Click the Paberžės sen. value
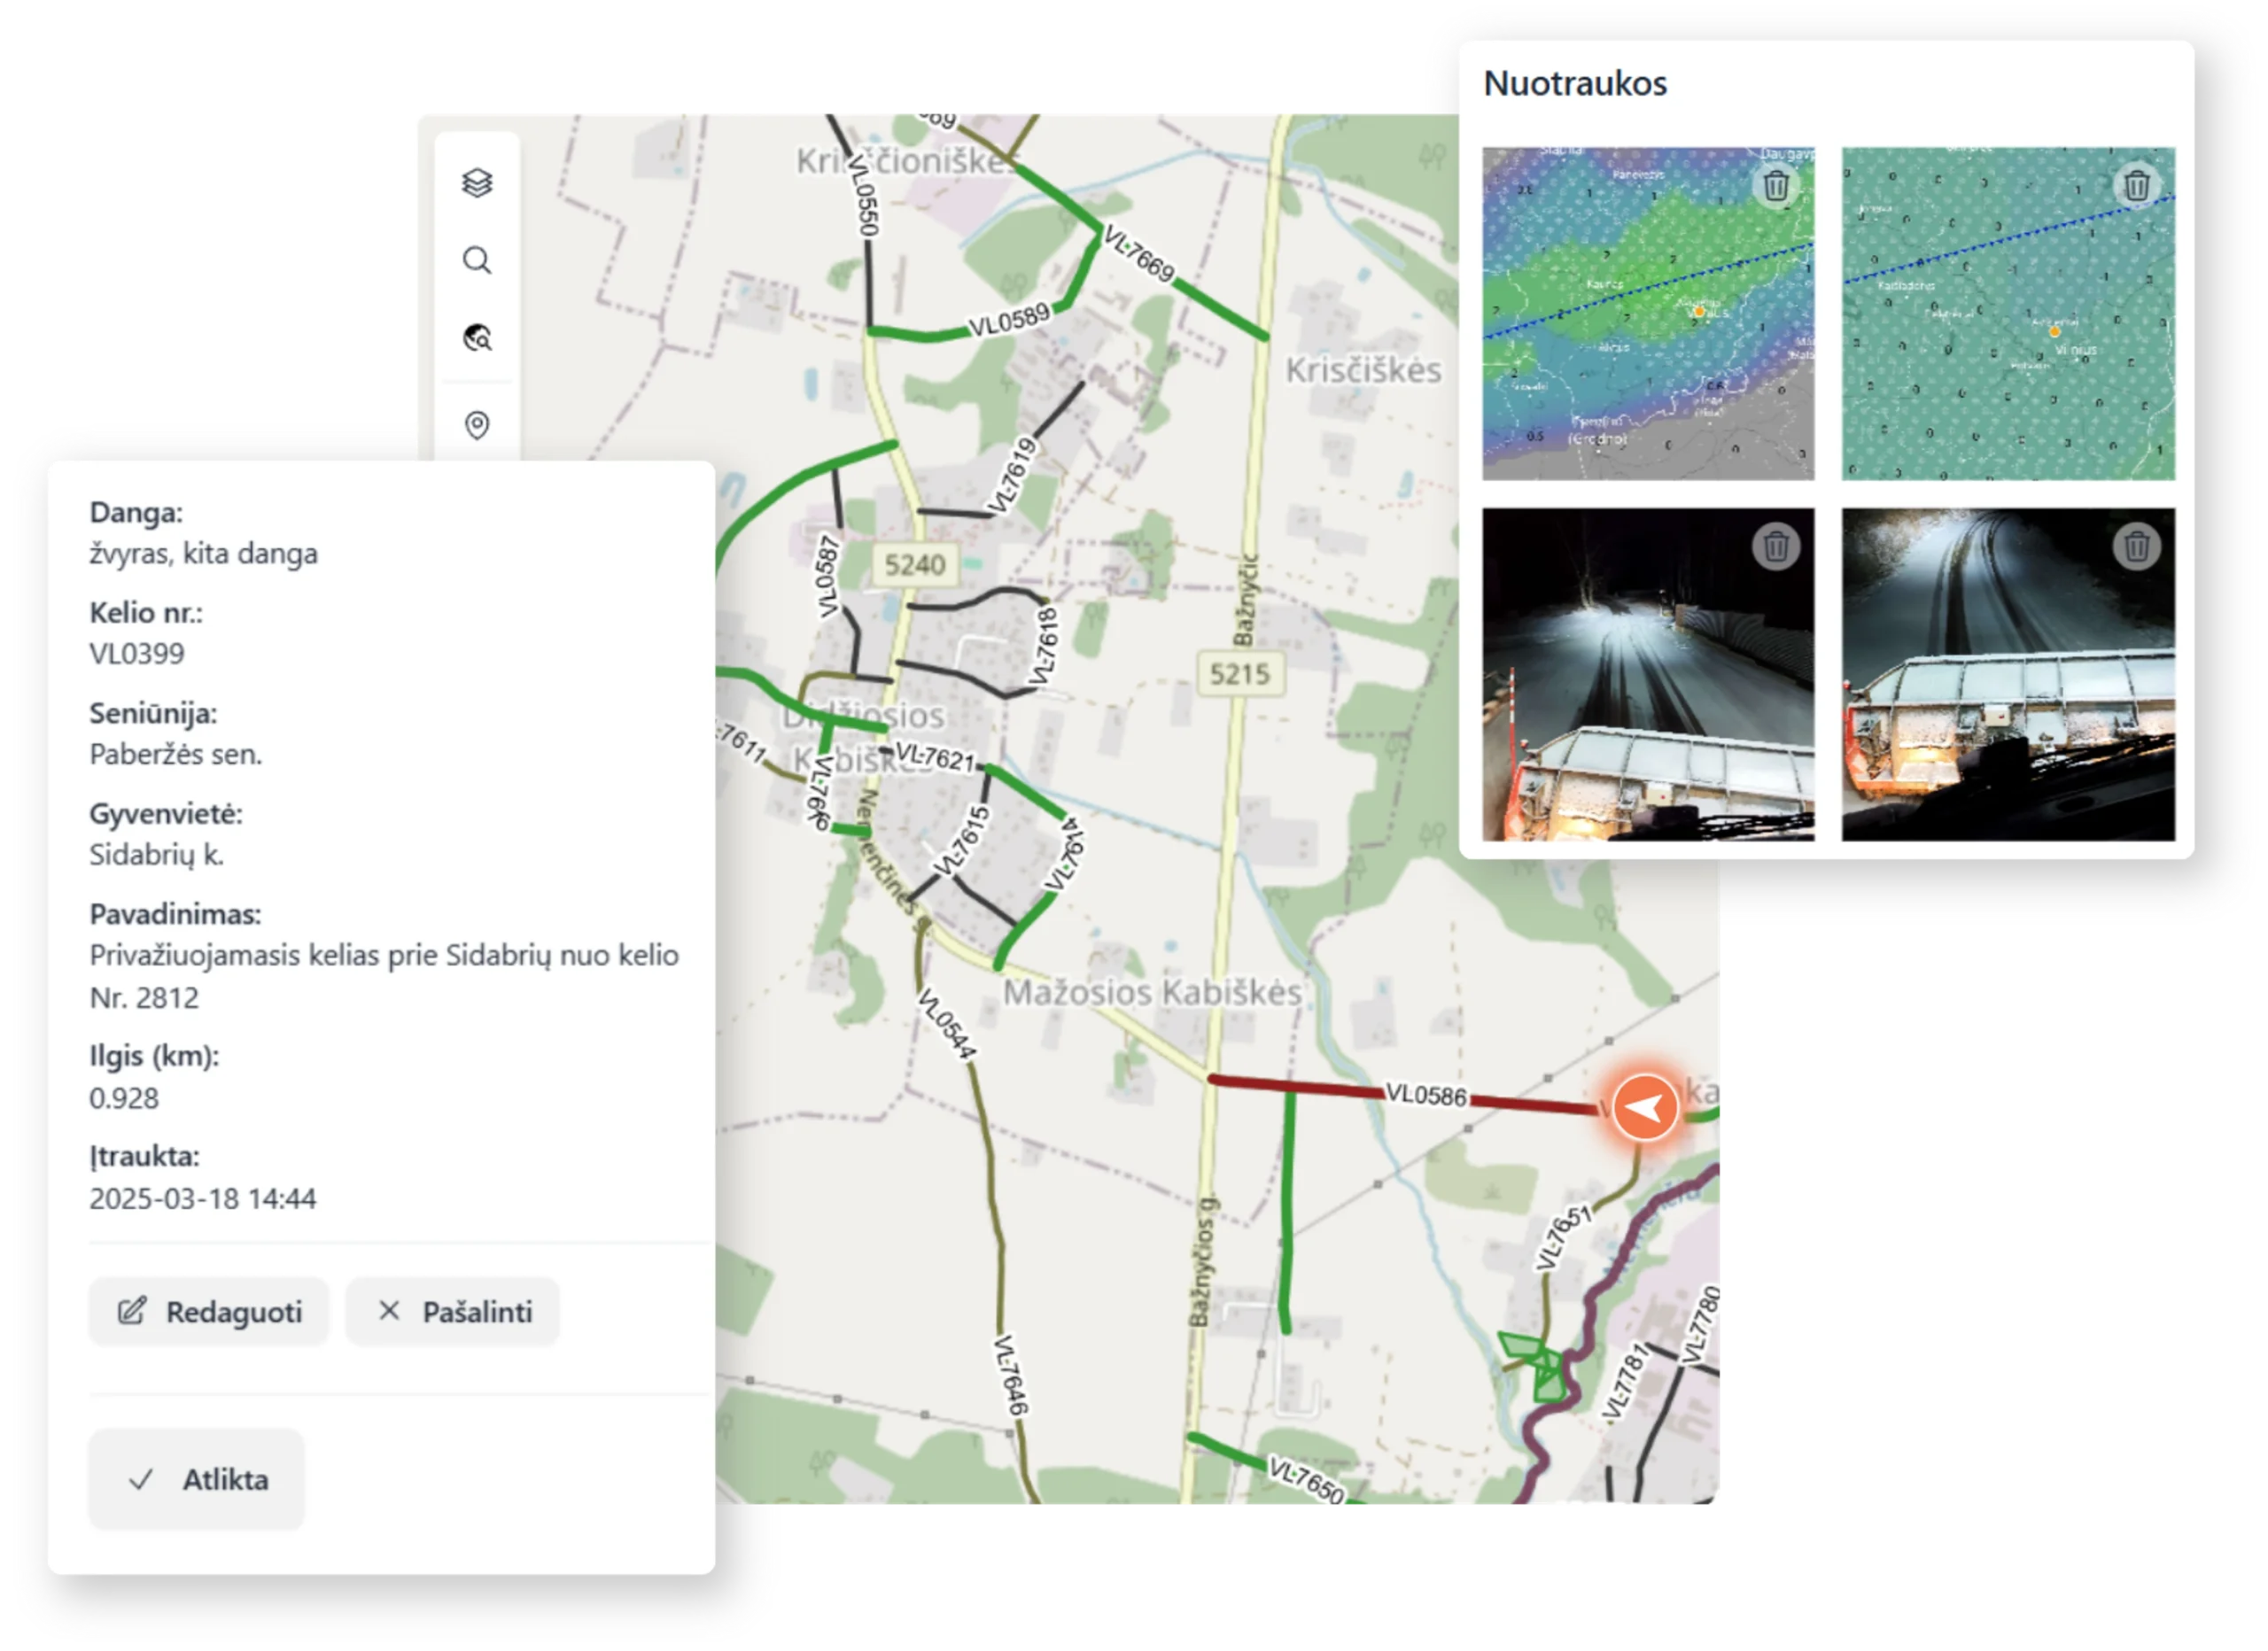2268x1651 pixels. point(176,754)
